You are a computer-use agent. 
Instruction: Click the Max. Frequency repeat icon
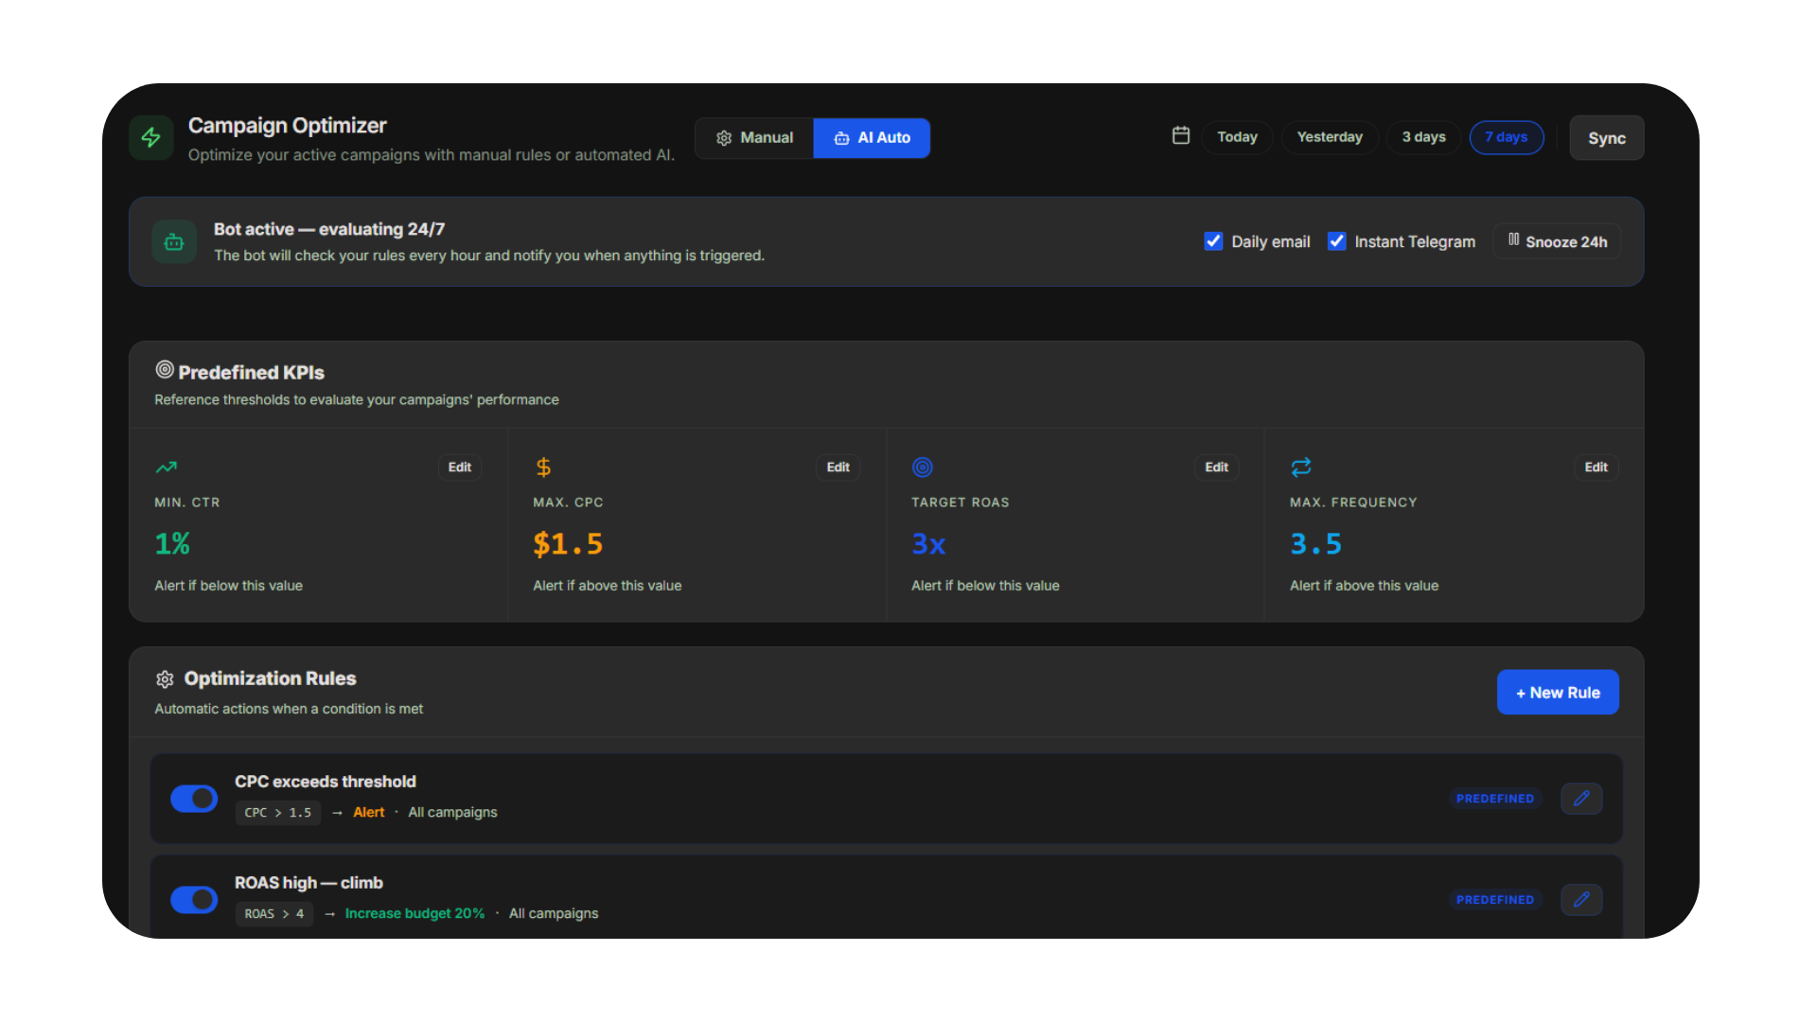pyautogui.click(x=1301, y=467)
